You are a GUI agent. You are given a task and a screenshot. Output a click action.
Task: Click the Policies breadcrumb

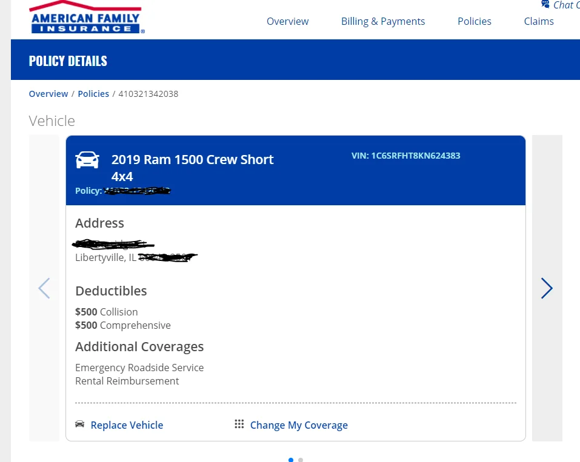click(93, 93)
